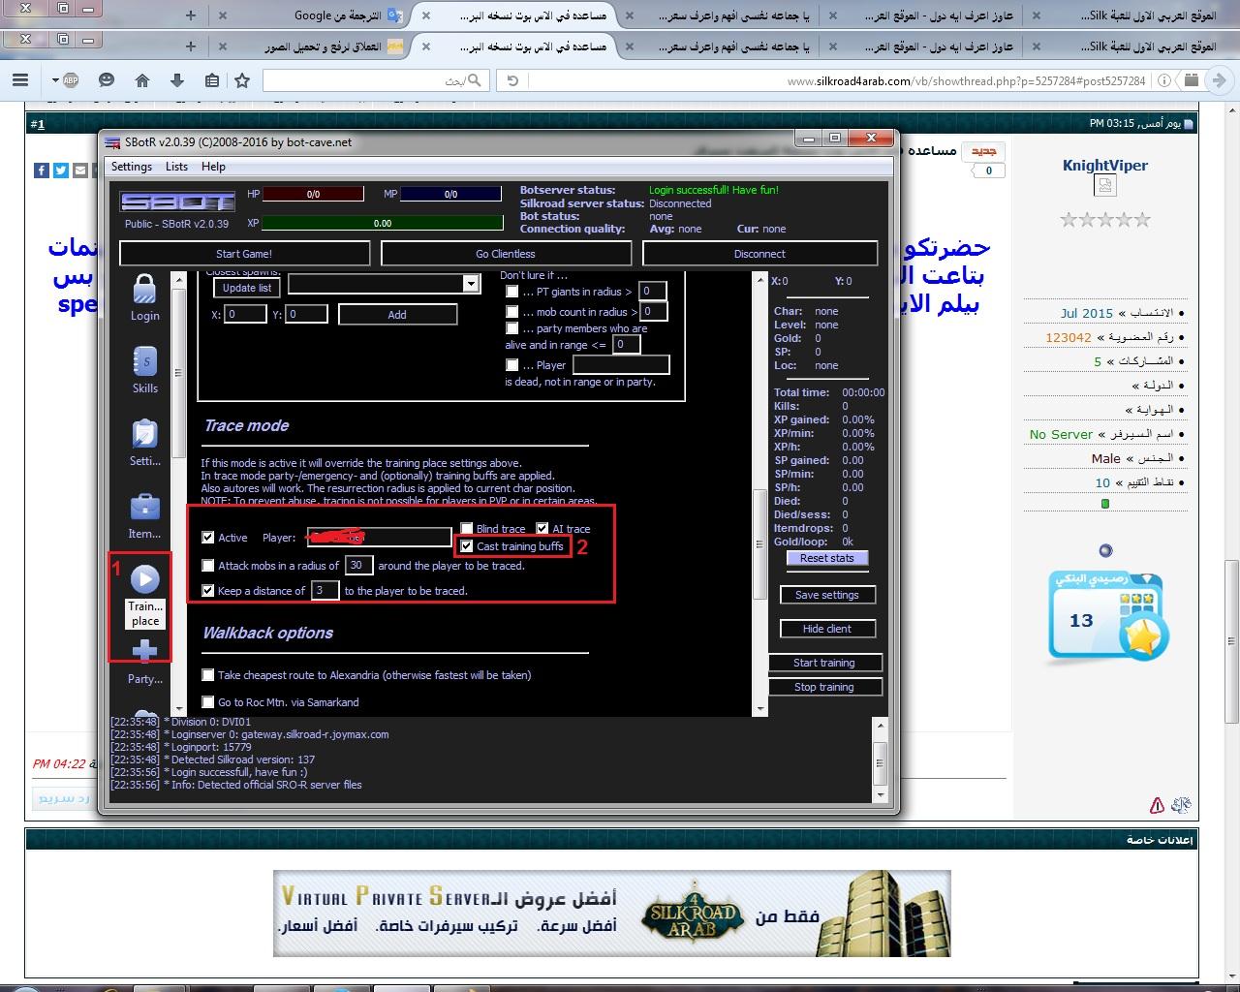
Task: Toggle the PT giants in radius checkbox
Action: 512,292
